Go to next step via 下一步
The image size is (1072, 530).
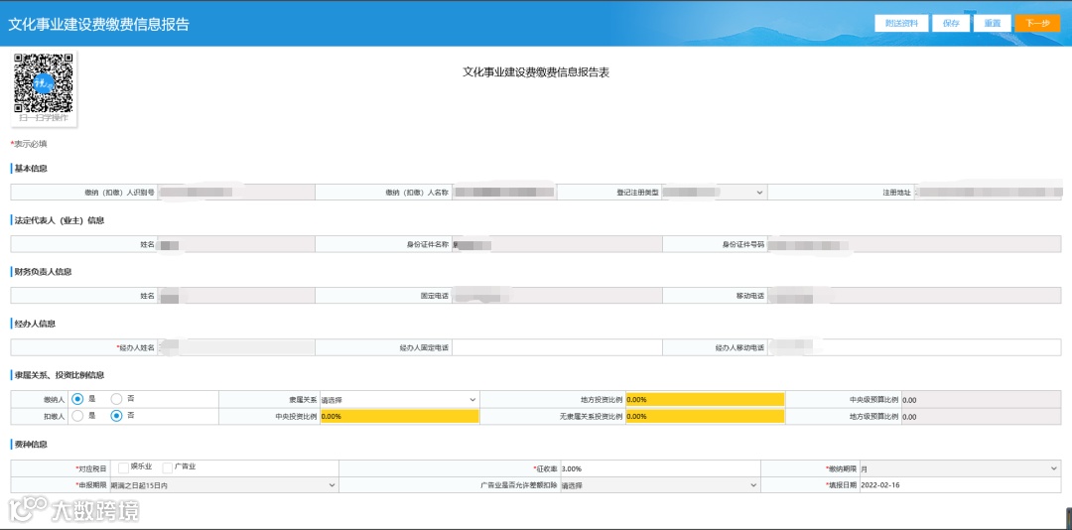tap(1037, 23)
